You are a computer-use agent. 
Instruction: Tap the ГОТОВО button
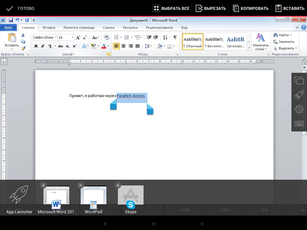point(20,8)
